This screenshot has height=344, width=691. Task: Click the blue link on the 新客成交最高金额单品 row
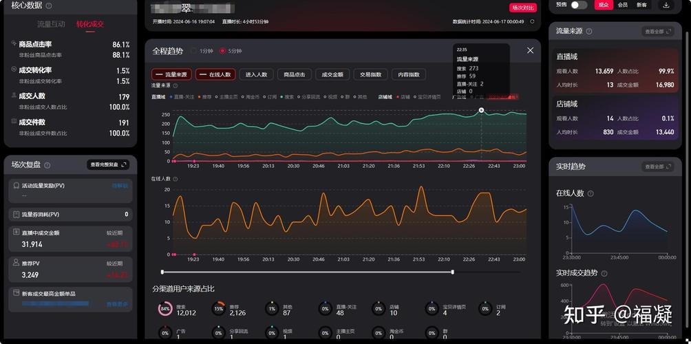pos(117,304)
